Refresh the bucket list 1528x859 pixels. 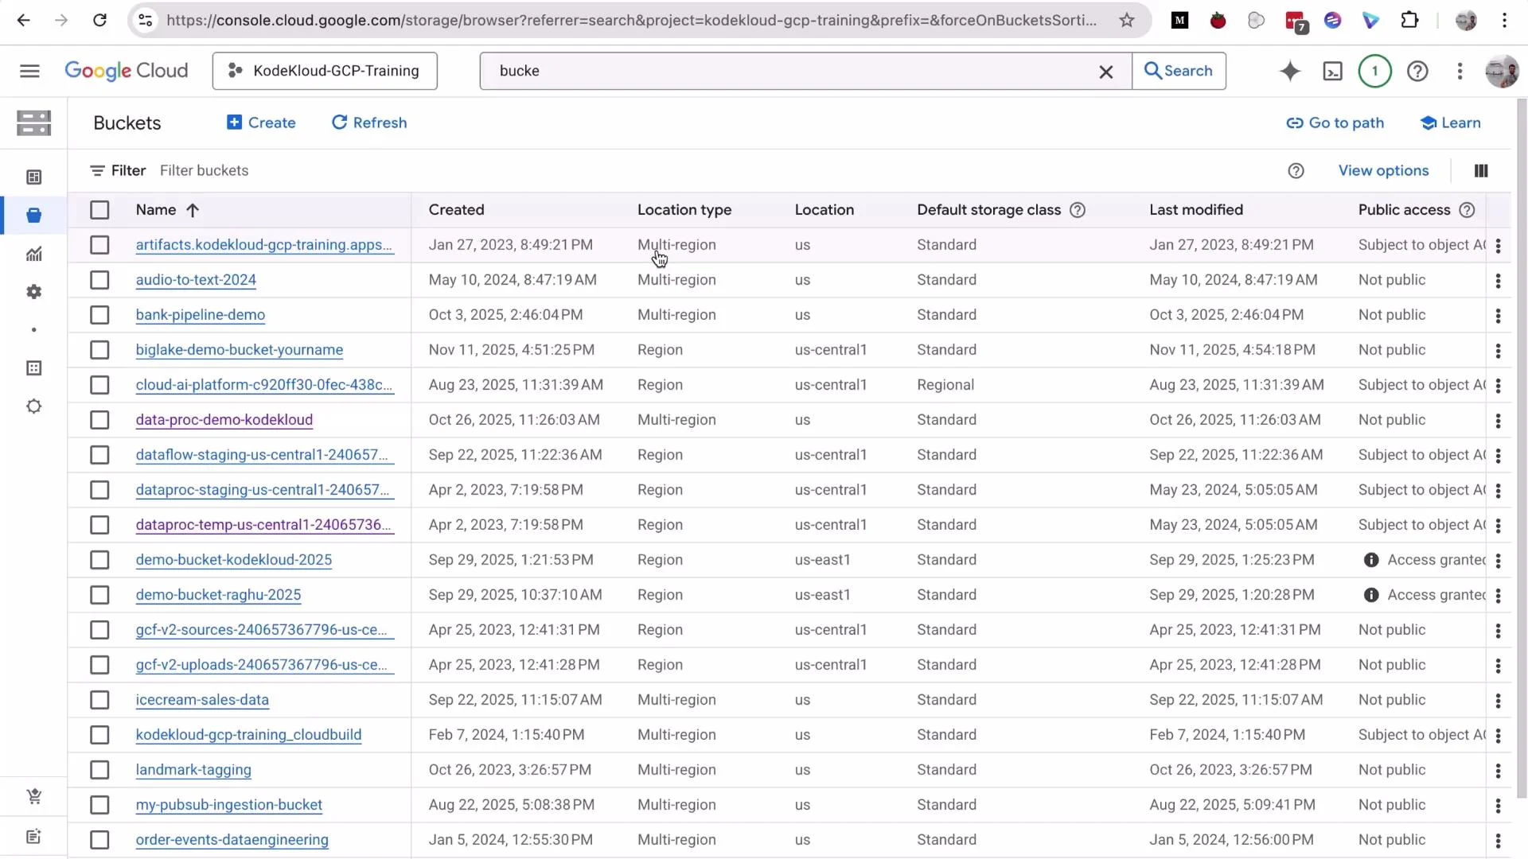tap(369, 123)
